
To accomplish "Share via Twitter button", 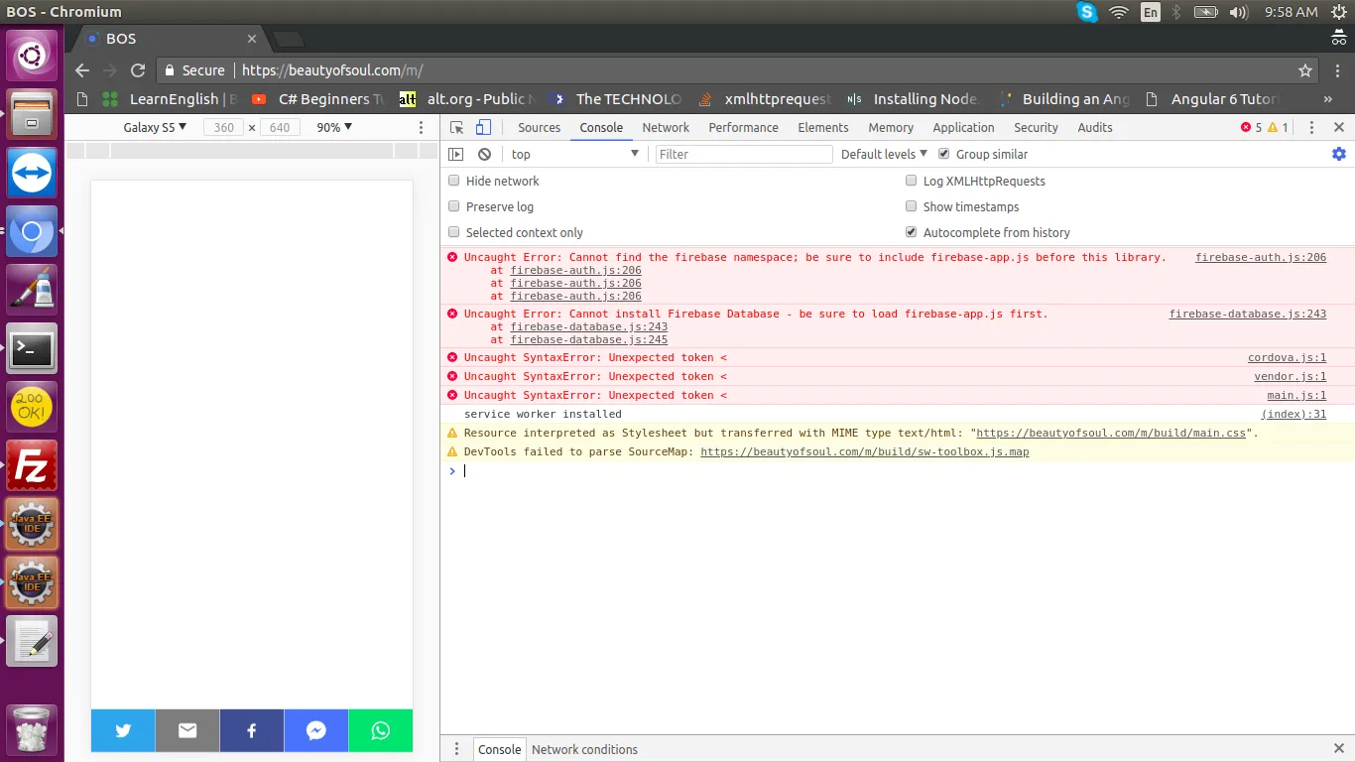I will [x=123, y=731].
